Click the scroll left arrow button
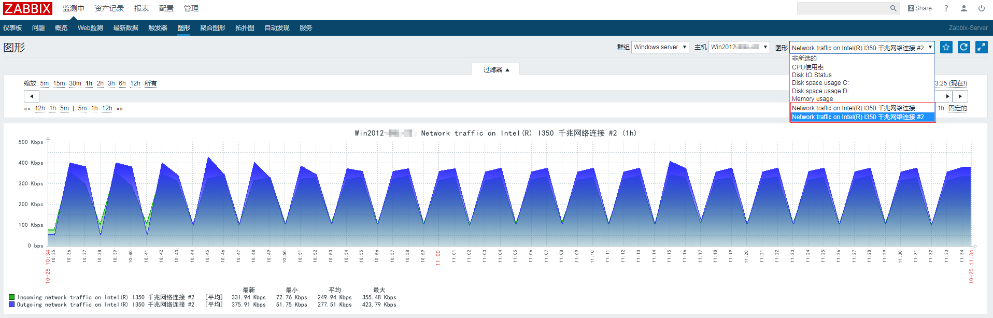The width and height of the screenshot is (993, 318). click(32, 96)
